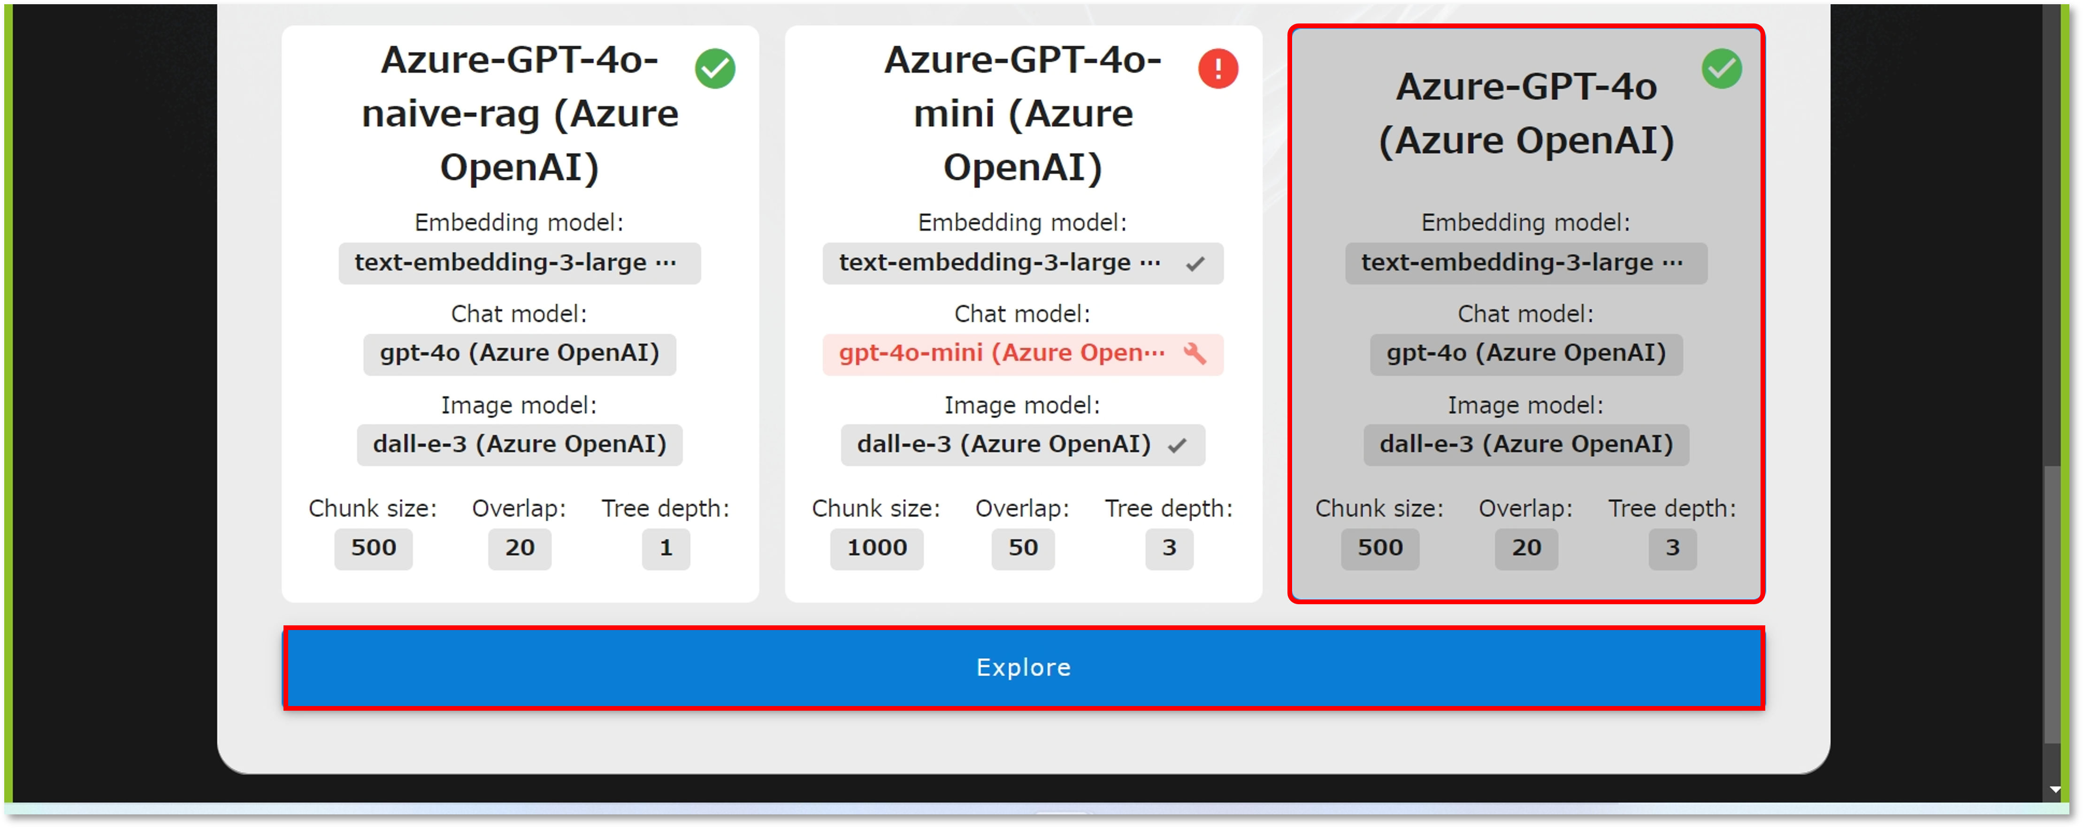Select the Azure-GPT-4o-mini card title
This screenshot has width=2083, height=828.
tap(1022, 113)
